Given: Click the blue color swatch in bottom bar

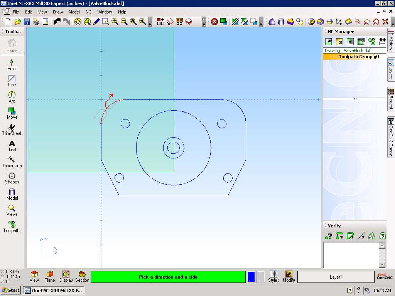Looking at the screenshot, I should (x=251, y=277).
